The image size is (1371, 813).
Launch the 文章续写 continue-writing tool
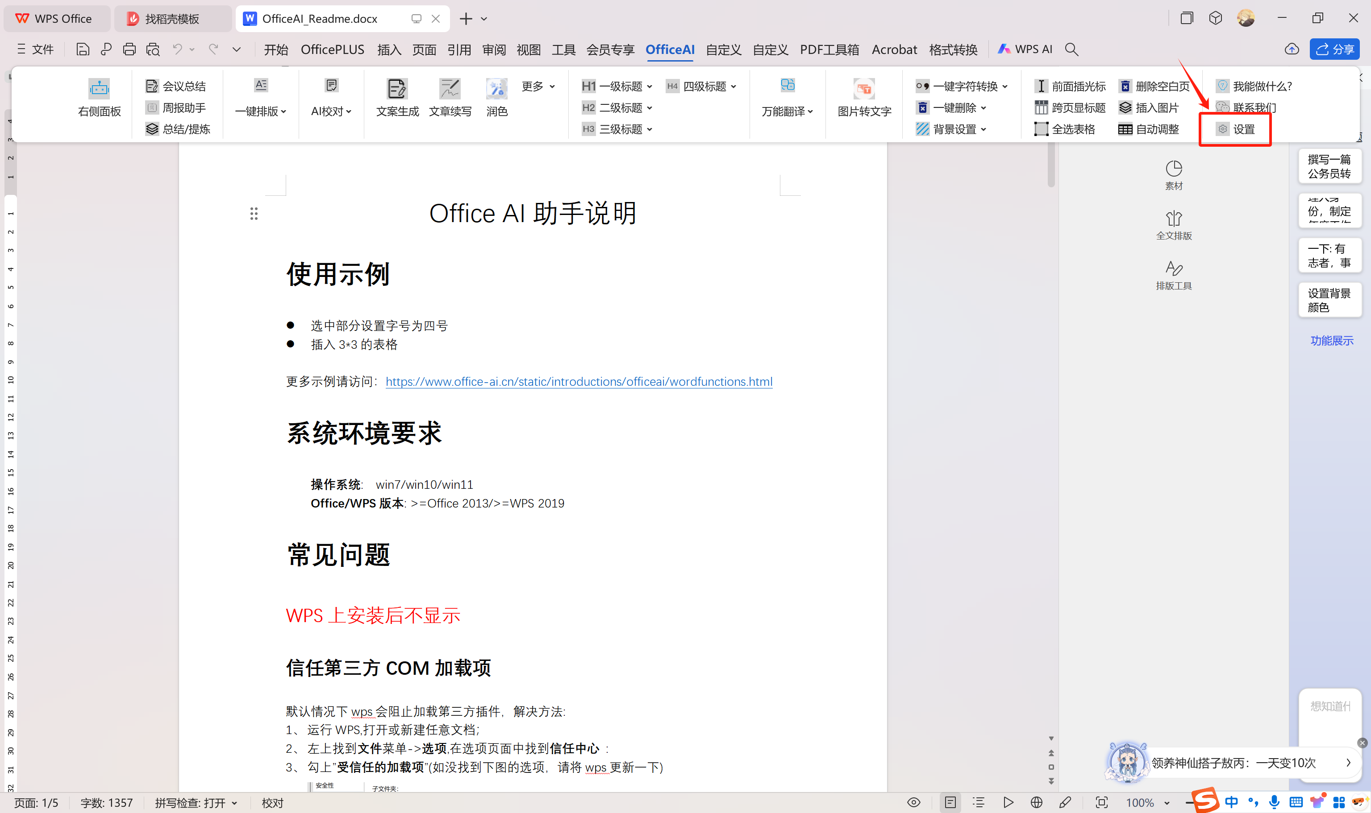tap(450, 98)
